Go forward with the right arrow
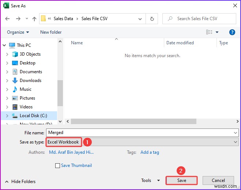Screen dimensions: 241x190 coord(18,19)
